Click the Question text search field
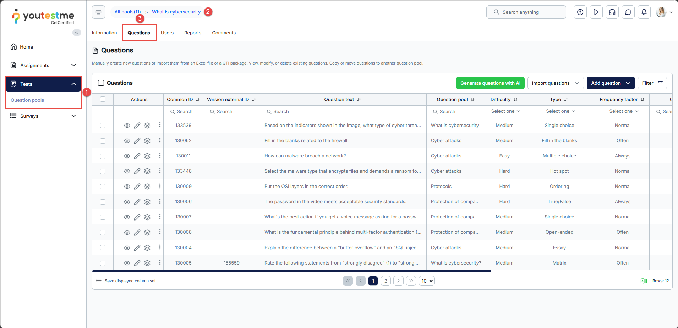 (x=343, y=111)
